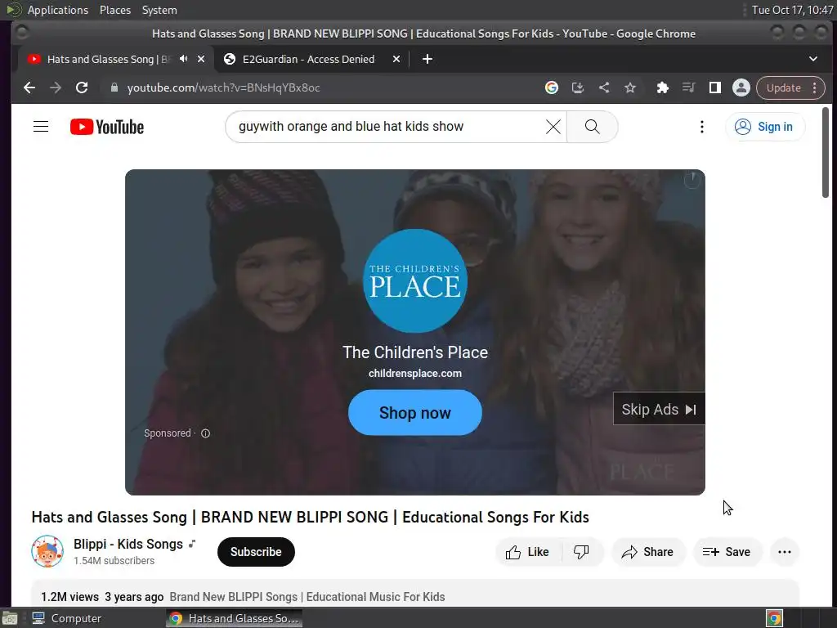The width and height of the screenshot is (837, 628).
Task: Click the page vertical scrollbar
Action: tap(826, 153)
